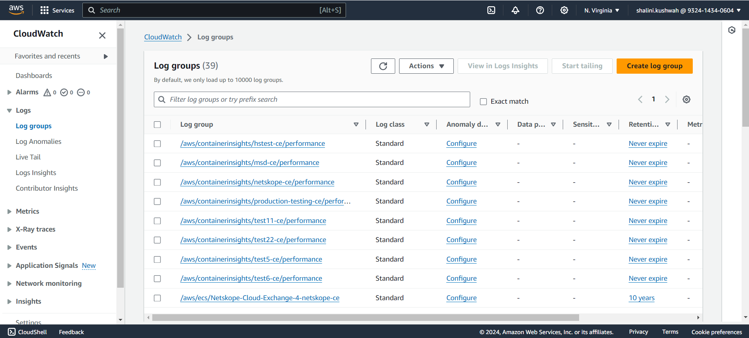Expand the Alarms section
The width and height of the screenshot is (749, 338).
tap(9, 92)
